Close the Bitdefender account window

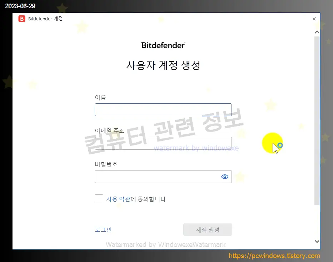pos(314,19)
